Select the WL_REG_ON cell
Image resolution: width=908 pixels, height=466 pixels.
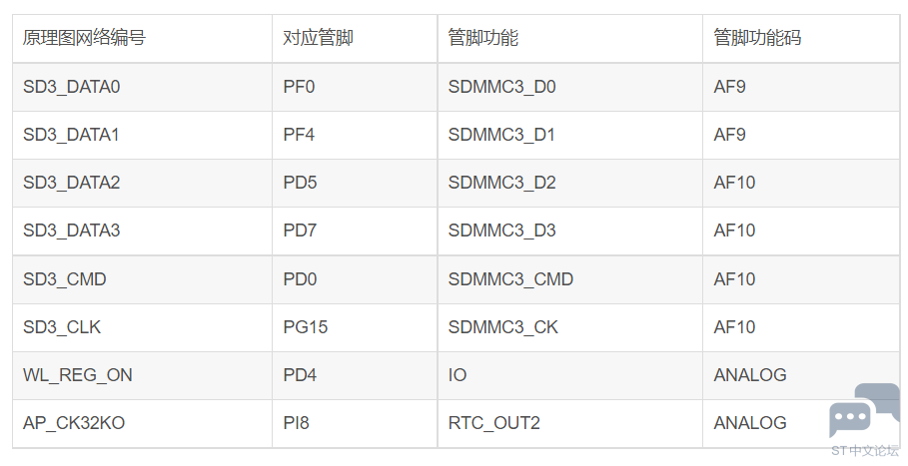pyautogui.click(x=143, y=375)
